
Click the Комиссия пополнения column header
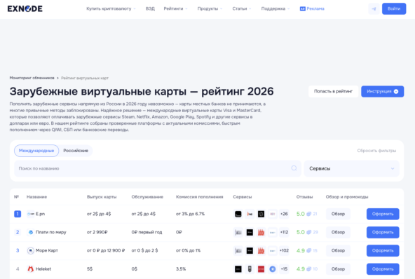(x=200, y=197)
